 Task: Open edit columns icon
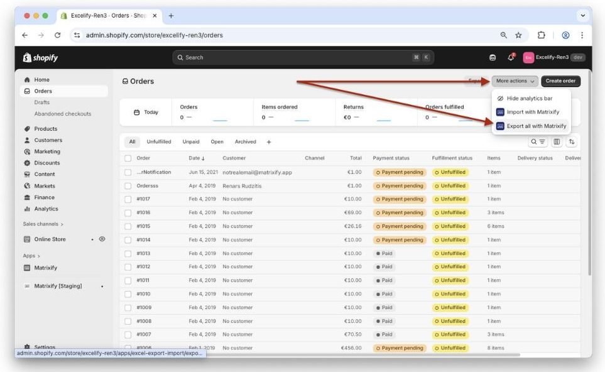(557, 142)
